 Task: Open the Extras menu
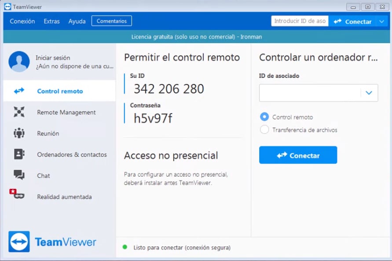[51, 21]
